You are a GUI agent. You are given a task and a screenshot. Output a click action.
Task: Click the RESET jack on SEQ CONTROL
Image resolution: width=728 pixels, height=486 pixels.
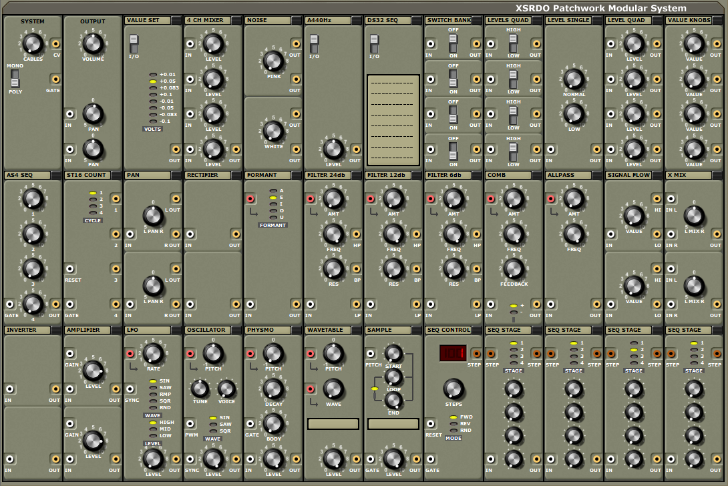pos(431,424)
